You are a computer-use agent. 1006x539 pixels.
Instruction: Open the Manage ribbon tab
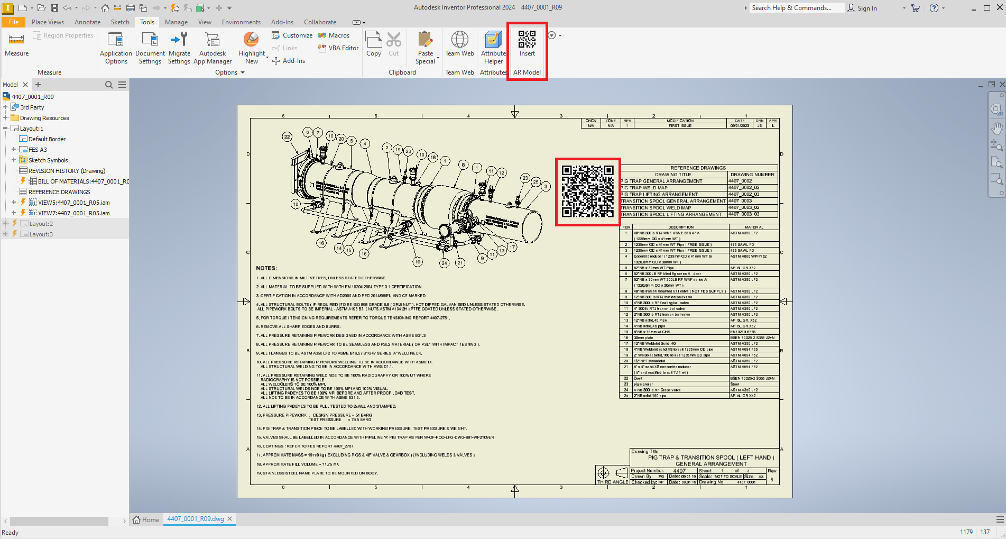click(x=176, y=22)
